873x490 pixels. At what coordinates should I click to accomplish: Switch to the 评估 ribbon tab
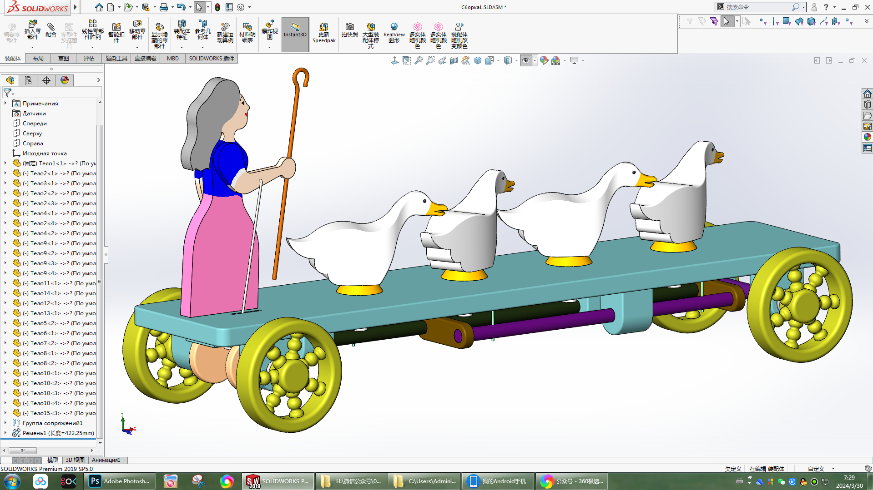[89, 58]
